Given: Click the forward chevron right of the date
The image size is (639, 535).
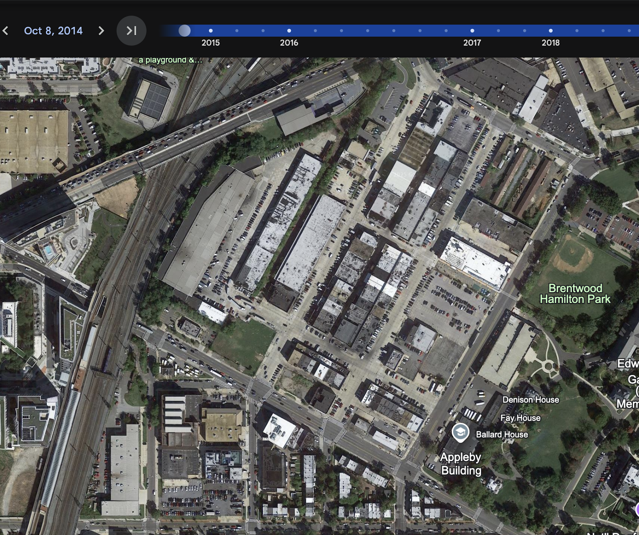Looking at the screenshot, I should pos(102,31).
